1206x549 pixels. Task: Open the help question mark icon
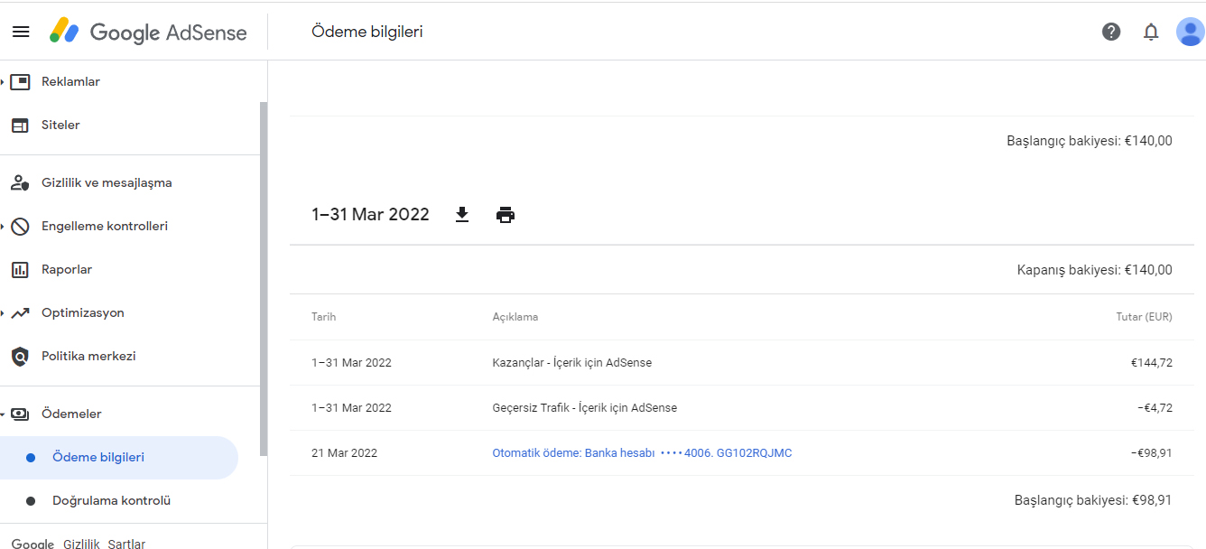[x=1111, y=32]
